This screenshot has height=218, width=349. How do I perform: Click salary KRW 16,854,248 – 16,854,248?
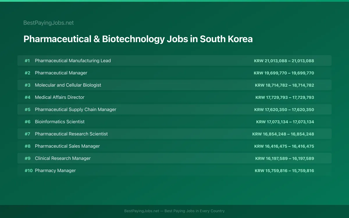tap(283, 134)
